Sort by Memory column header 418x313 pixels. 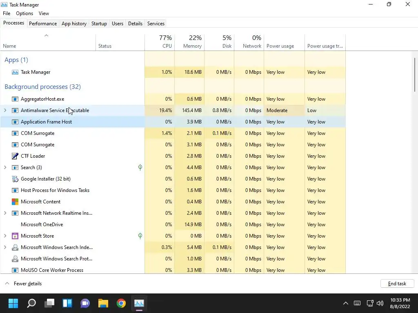coord(189,42)
